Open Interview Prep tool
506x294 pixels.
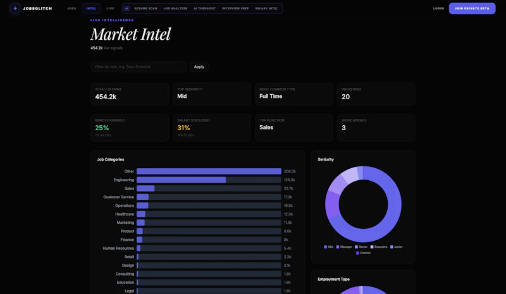click(235, 8)
